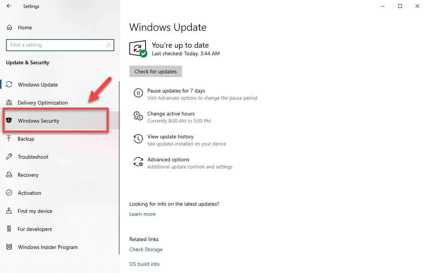The image size is (426, 273).
Task: Click the search magnifier icon
Action: pos(109,45)
